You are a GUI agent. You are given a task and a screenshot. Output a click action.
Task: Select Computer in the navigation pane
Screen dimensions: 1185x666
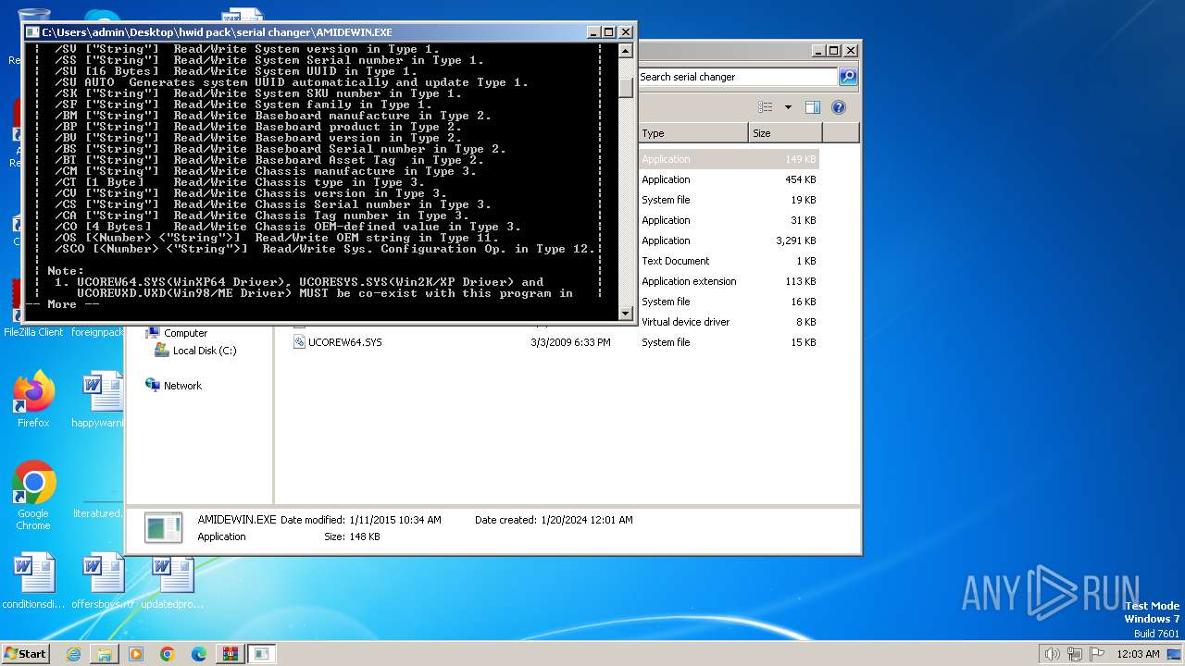(x=185, y=333)
